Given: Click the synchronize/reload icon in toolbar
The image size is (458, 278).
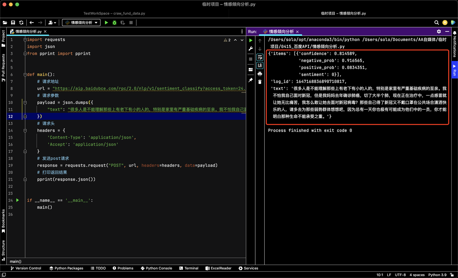Looking at the screenshot, I should [x=21, y=23].
